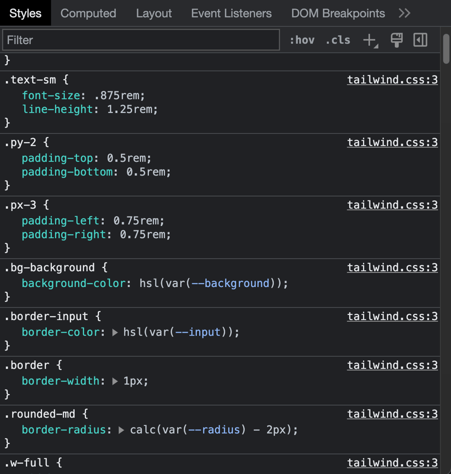Toggle the :hov element state panel
This screenshot has height=474, width=451.
pyautogui.click(x=302, y=40)
